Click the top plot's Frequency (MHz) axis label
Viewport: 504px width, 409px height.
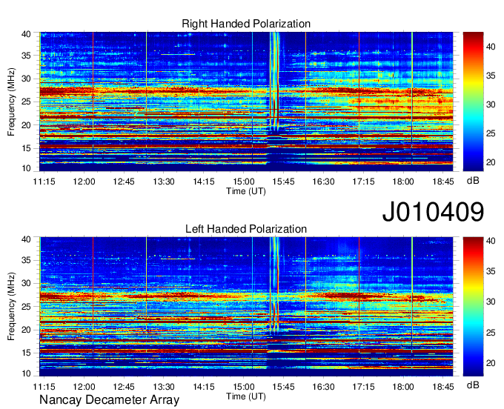(11, 102)
